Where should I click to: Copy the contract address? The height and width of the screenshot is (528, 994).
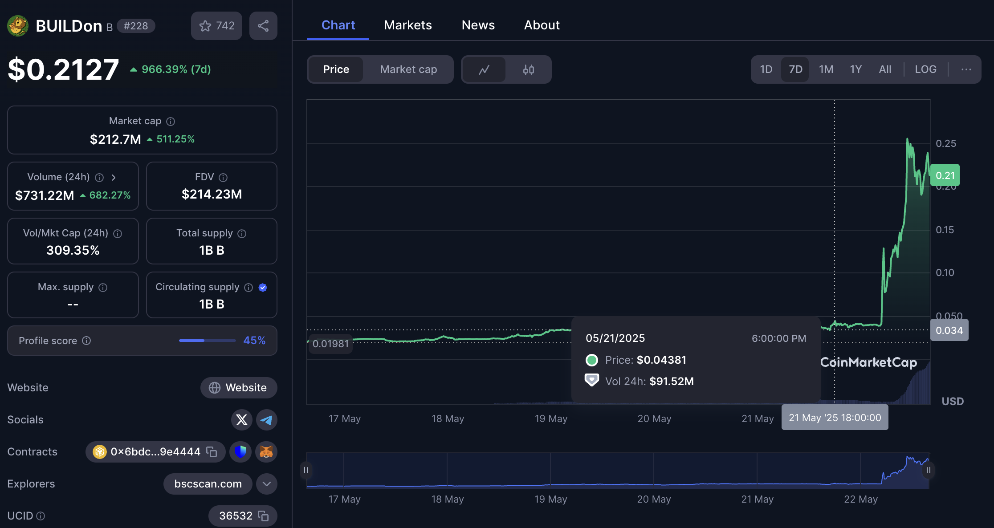(212, 452)
